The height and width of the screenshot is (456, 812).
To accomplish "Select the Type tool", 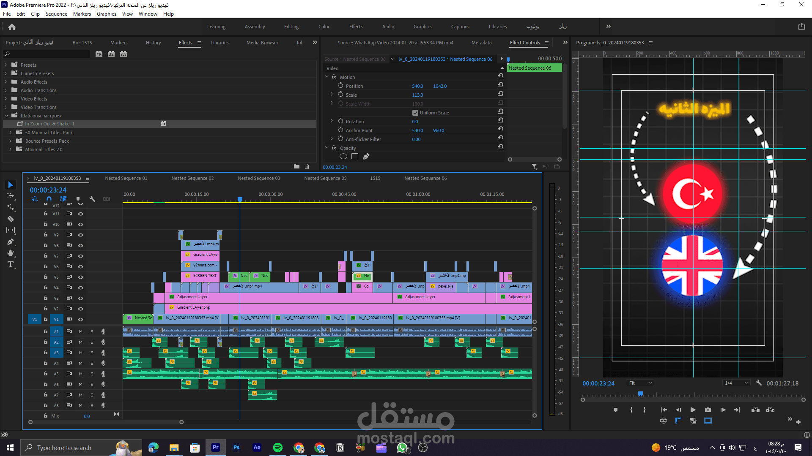I will [11, 265].
